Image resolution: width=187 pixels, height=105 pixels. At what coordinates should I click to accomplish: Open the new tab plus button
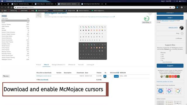pyautogui.click(x=106, y=4)
